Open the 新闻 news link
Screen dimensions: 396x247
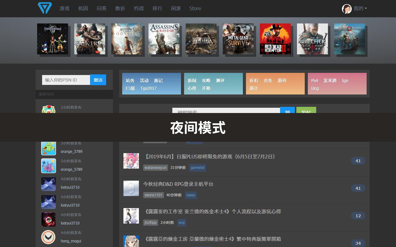coord(192,80)
